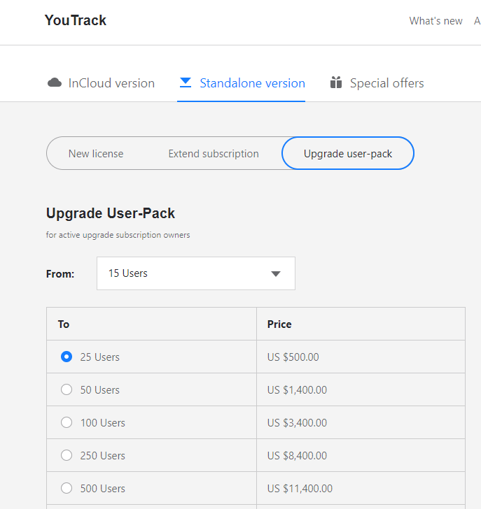Click the YouTrack logo
Image resolution: width=481 pixels, height=509 pixels.
click(x=76, y=20)
